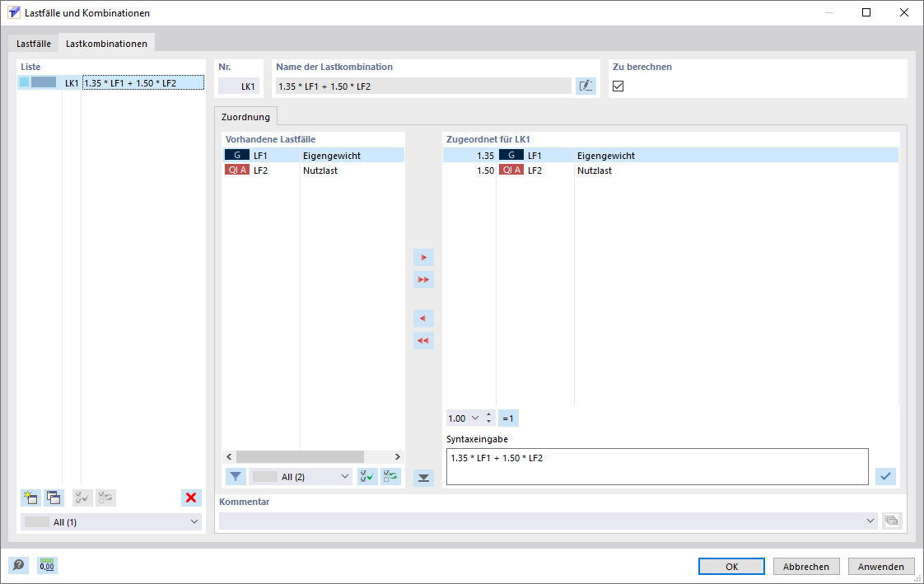
Task: Click the Nr. LK1 field
Action: 239,86
